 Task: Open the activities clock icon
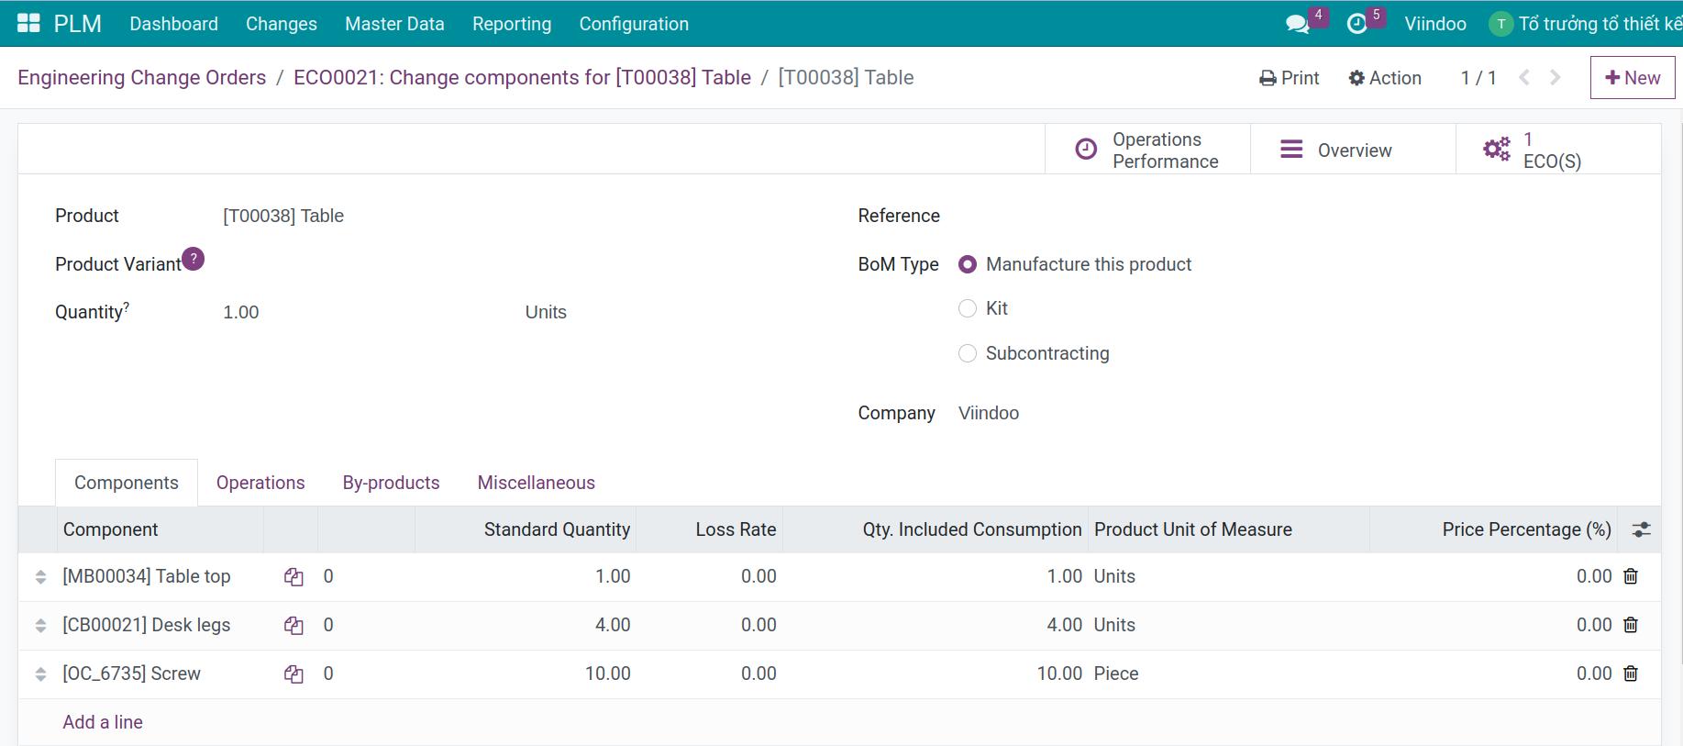pyautogui.click(x=1356, y=25)
